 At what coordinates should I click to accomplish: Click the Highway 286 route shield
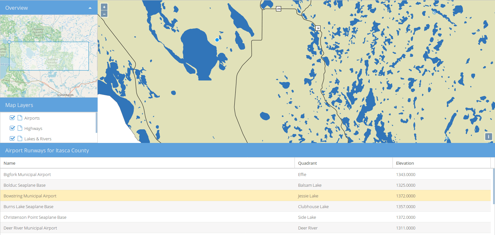coord(278,9)
